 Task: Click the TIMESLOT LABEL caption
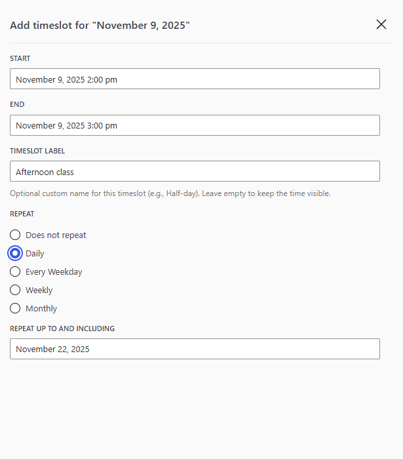37,151
